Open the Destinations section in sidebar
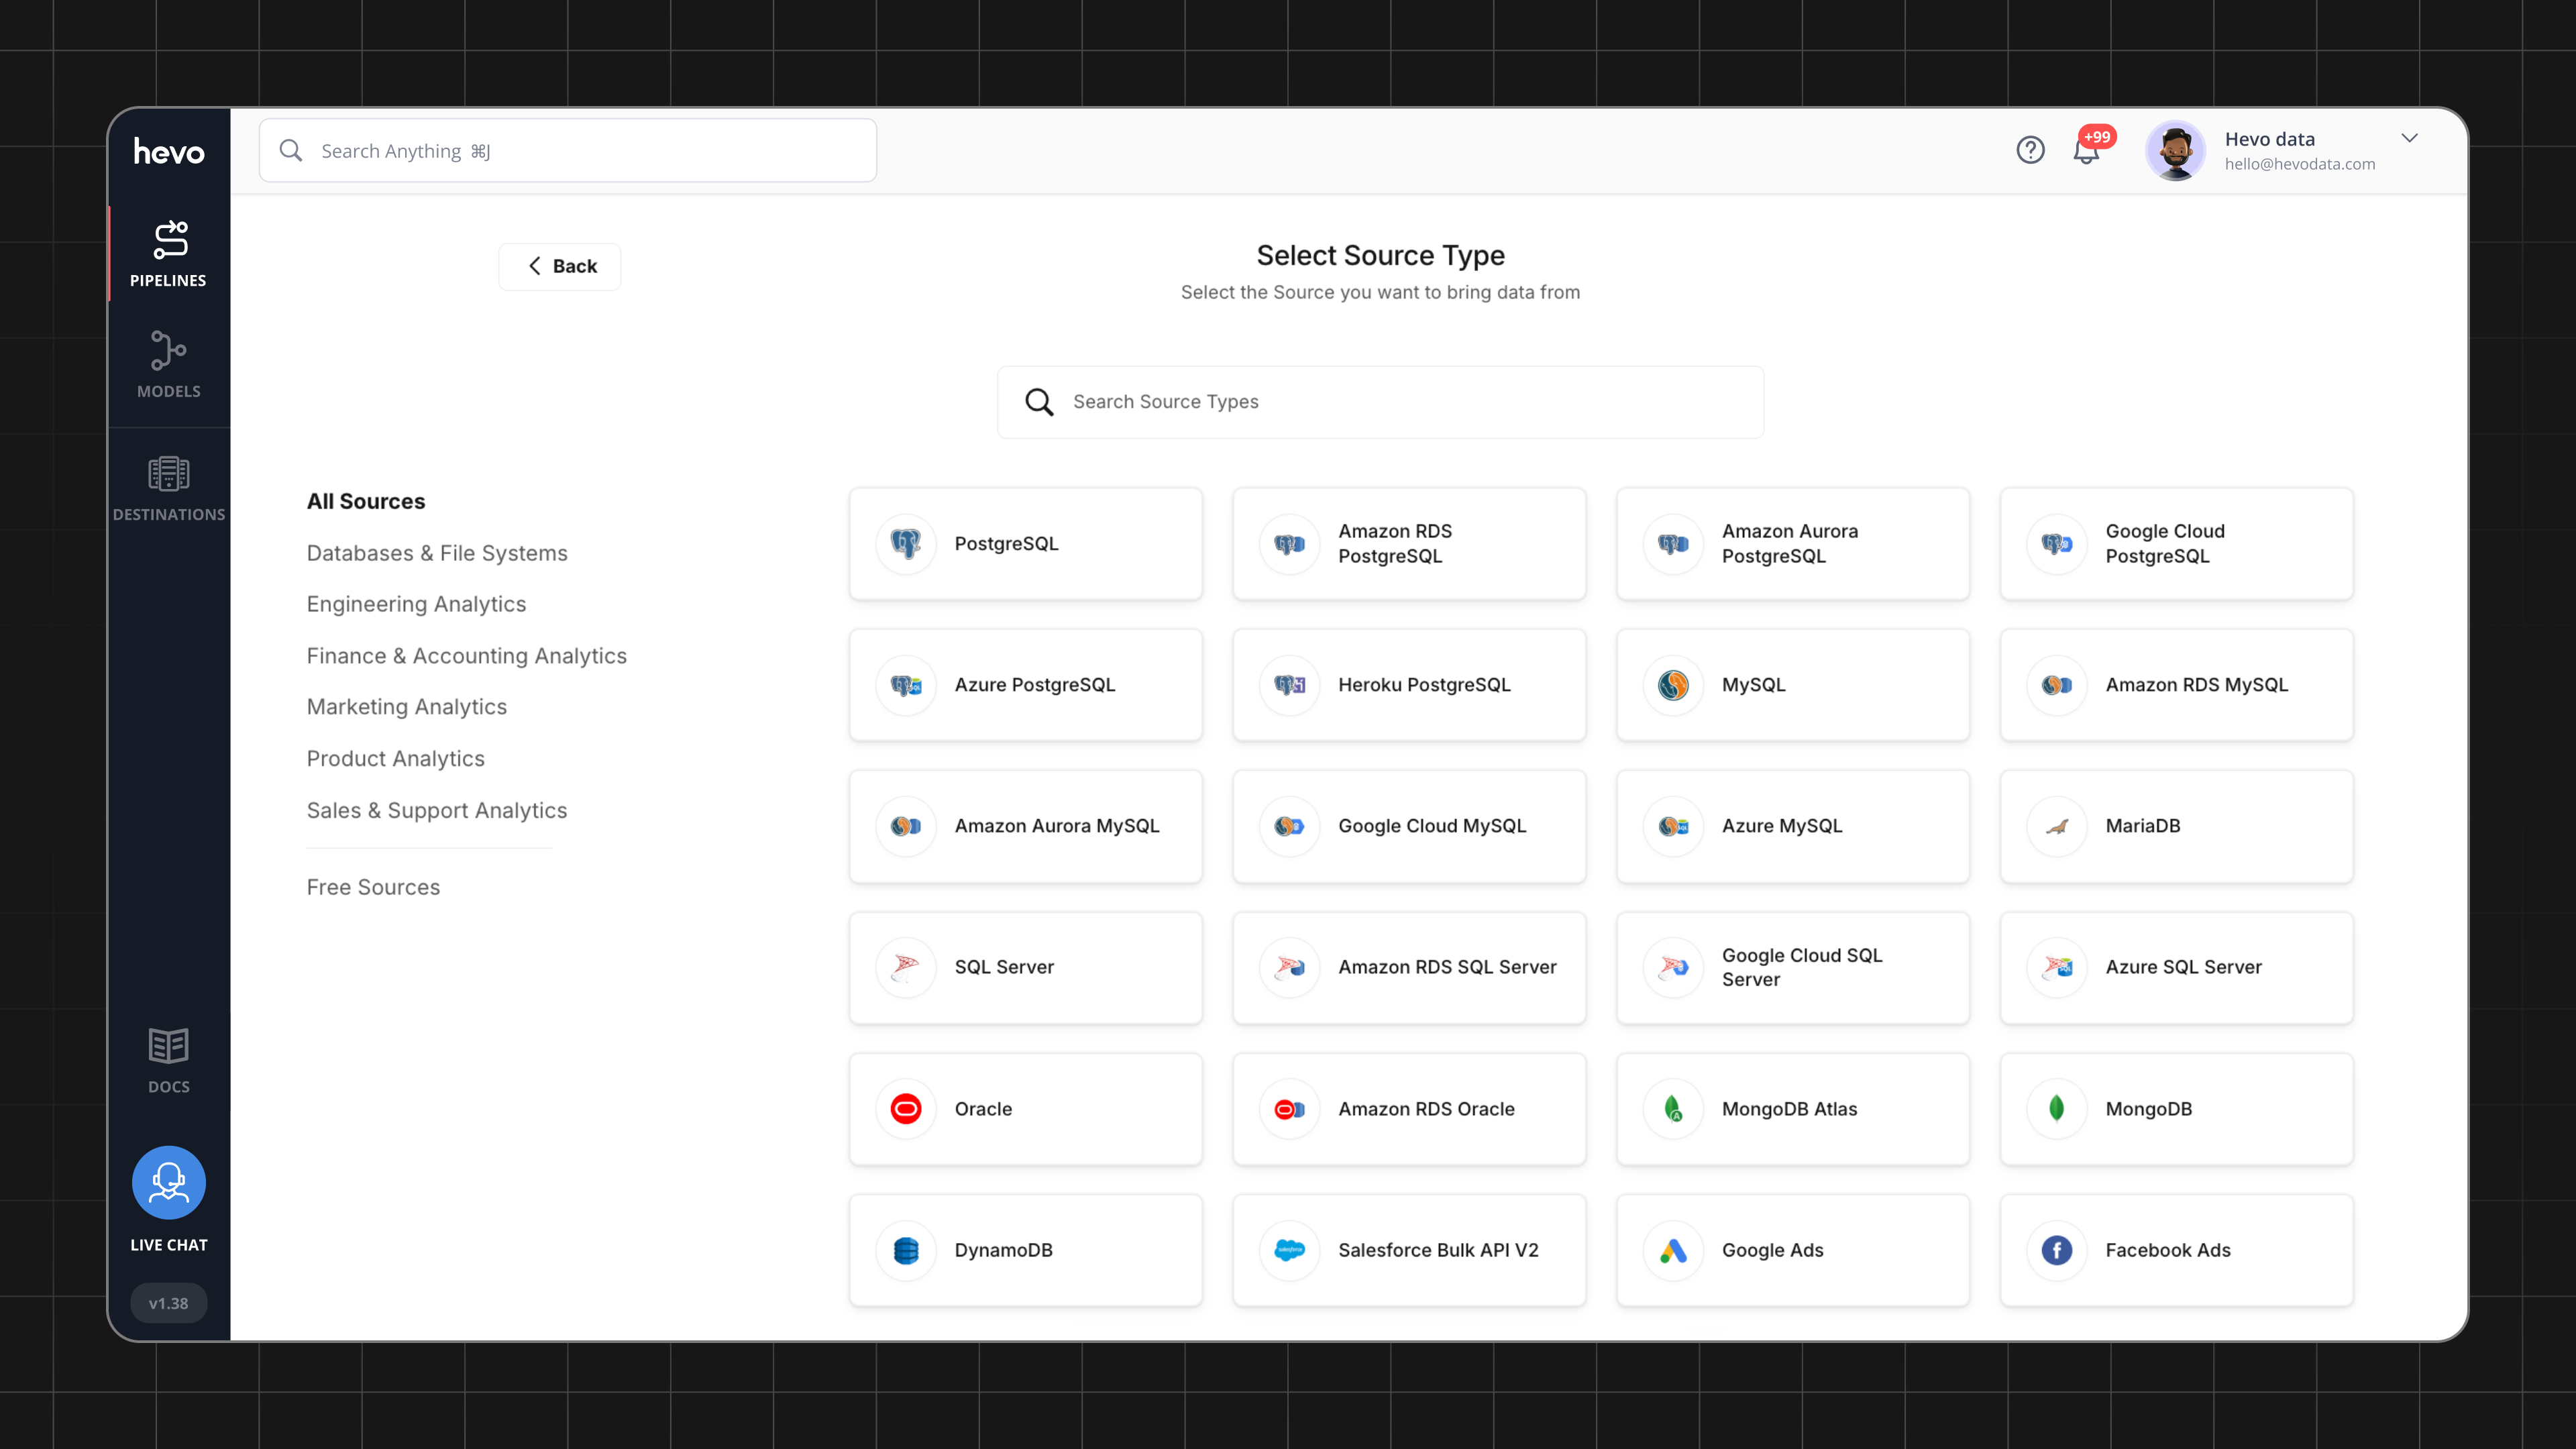 click(169, 488)
